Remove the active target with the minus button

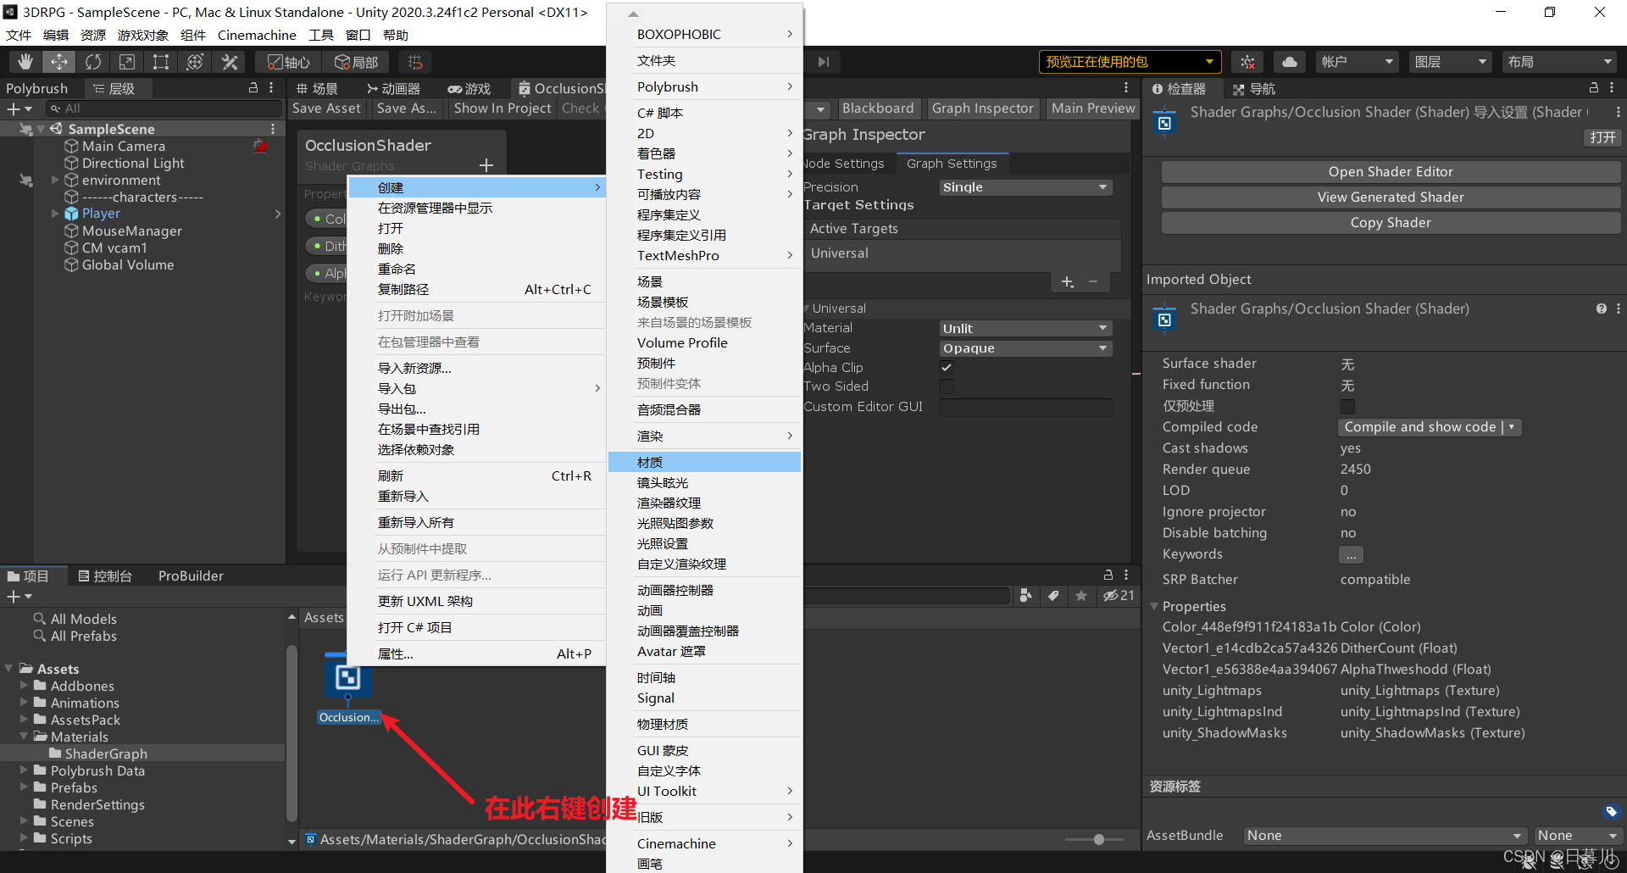point(1093,281)
